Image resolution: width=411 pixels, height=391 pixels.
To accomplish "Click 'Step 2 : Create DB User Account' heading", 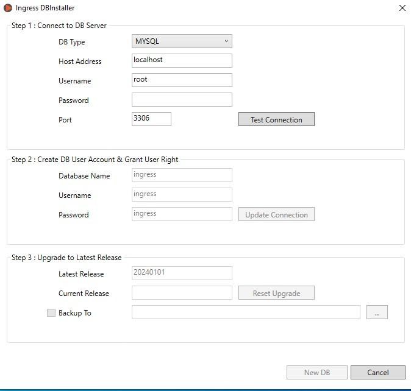I will click(x=95, y=160).
